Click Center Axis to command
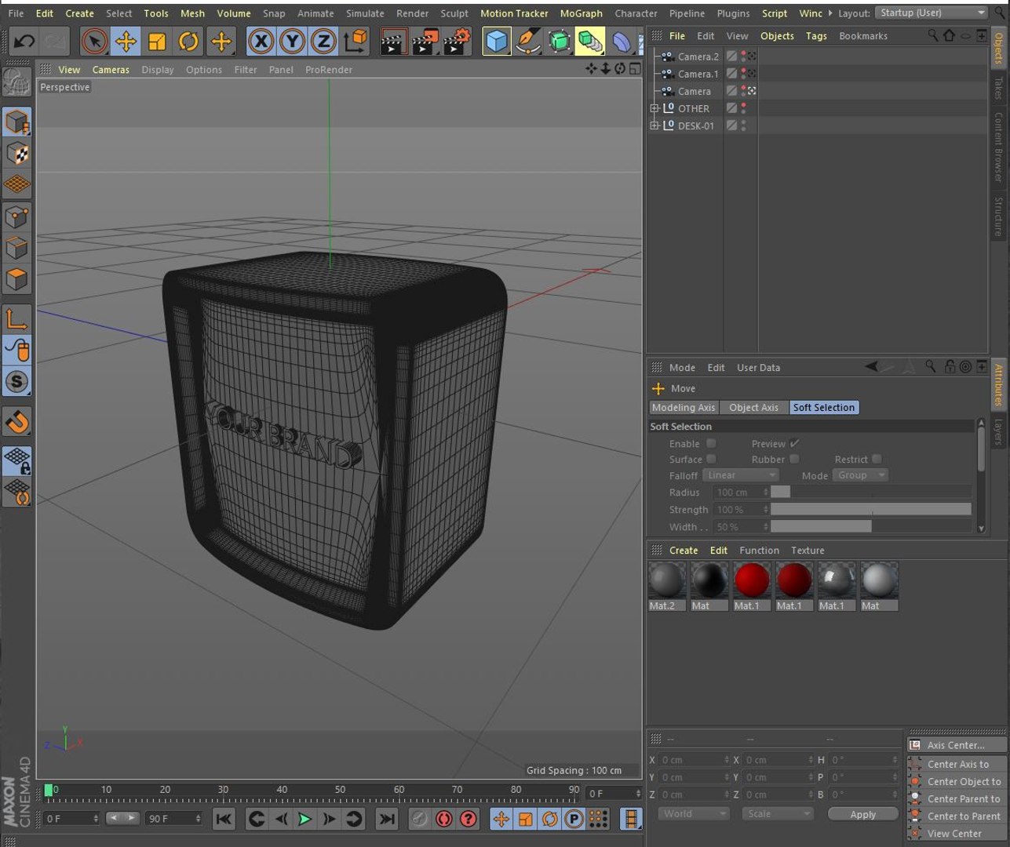The height and width of the screenshot is (847, 1010). [x=957, y=764]
